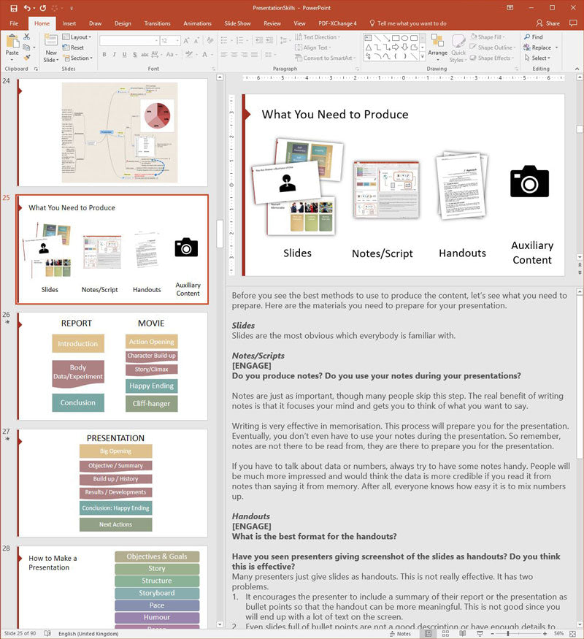
Task: Click the slide thumbnail panel scrollbar handle
Action: click(220, 234)
